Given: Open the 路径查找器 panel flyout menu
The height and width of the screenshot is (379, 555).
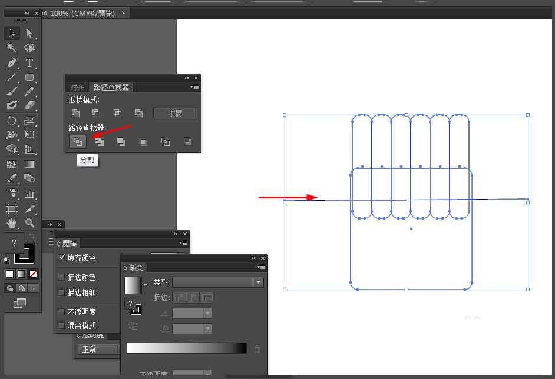Looking at the screenshot, I should click(194, 87).
